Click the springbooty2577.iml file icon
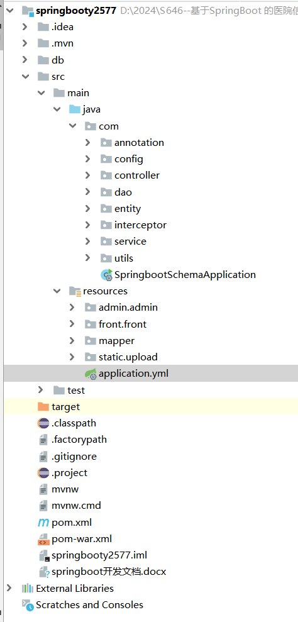 pos(44,555)
